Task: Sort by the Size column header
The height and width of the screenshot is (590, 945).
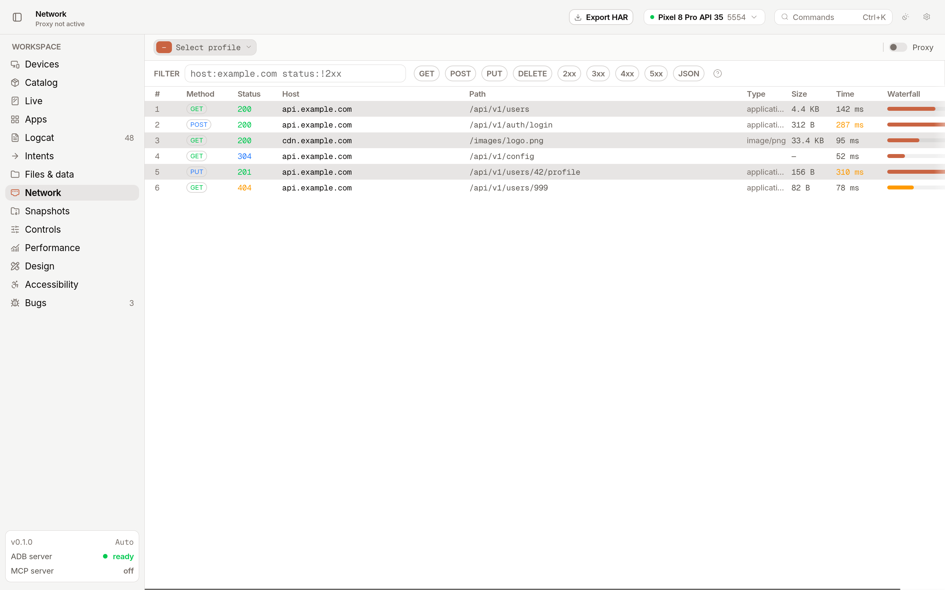Action: (799, 94)
